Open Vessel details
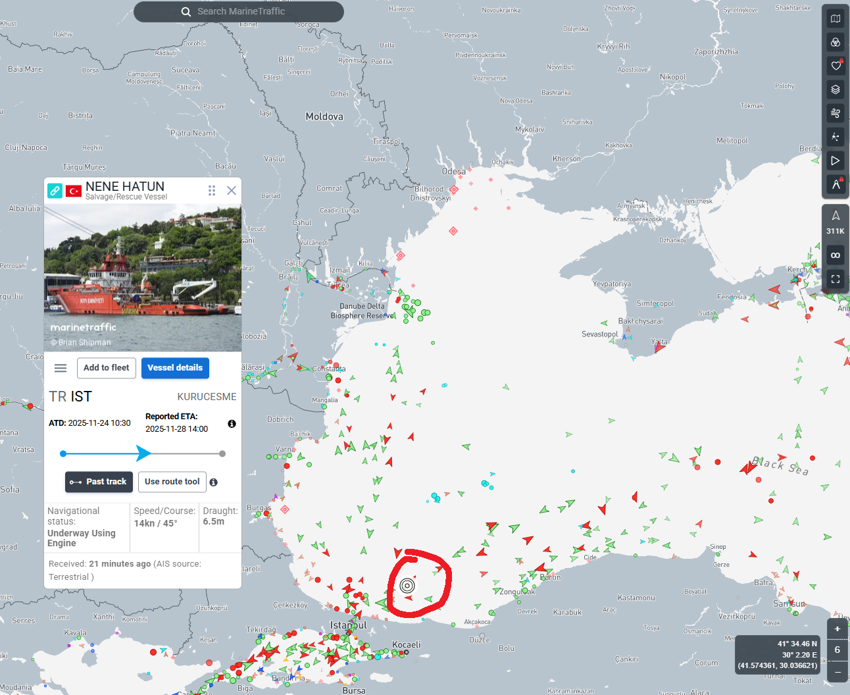850x695 pixels. coord(175,368)
